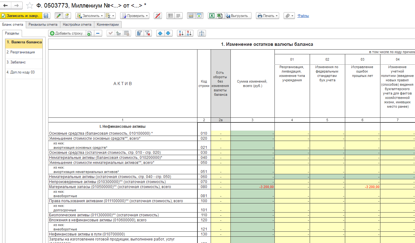Move row up with blue arrow
This screenshot has height=243, width=415.
[x=160, y=33]
